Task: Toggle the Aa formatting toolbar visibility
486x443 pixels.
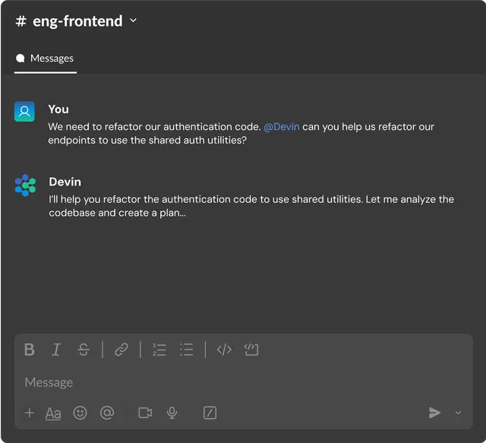Action: click(53, 413)
